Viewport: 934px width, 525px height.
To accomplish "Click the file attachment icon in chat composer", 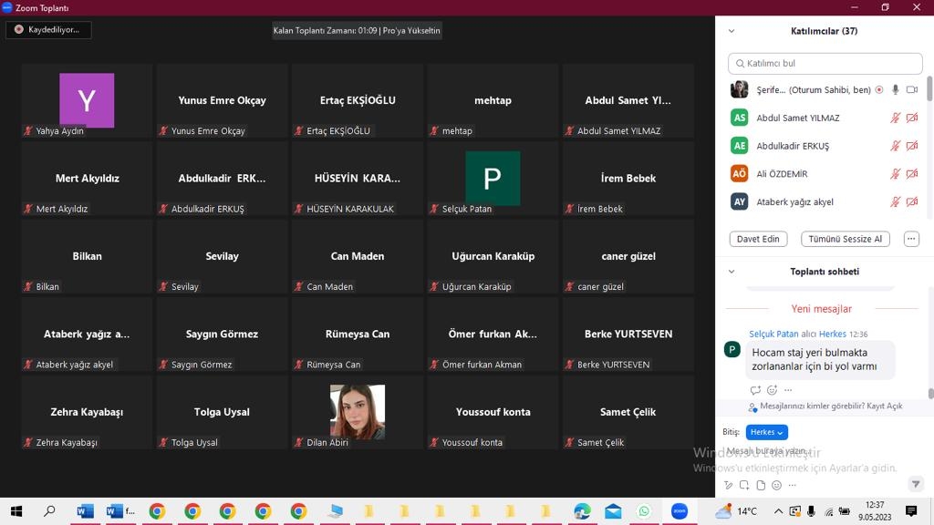I will 761,485.
